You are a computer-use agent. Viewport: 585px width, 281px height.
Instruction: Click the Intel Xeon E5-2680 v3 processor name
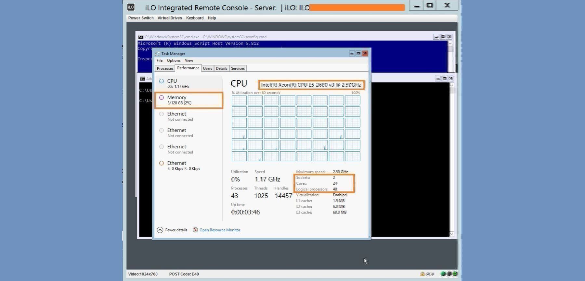point(311,85)
